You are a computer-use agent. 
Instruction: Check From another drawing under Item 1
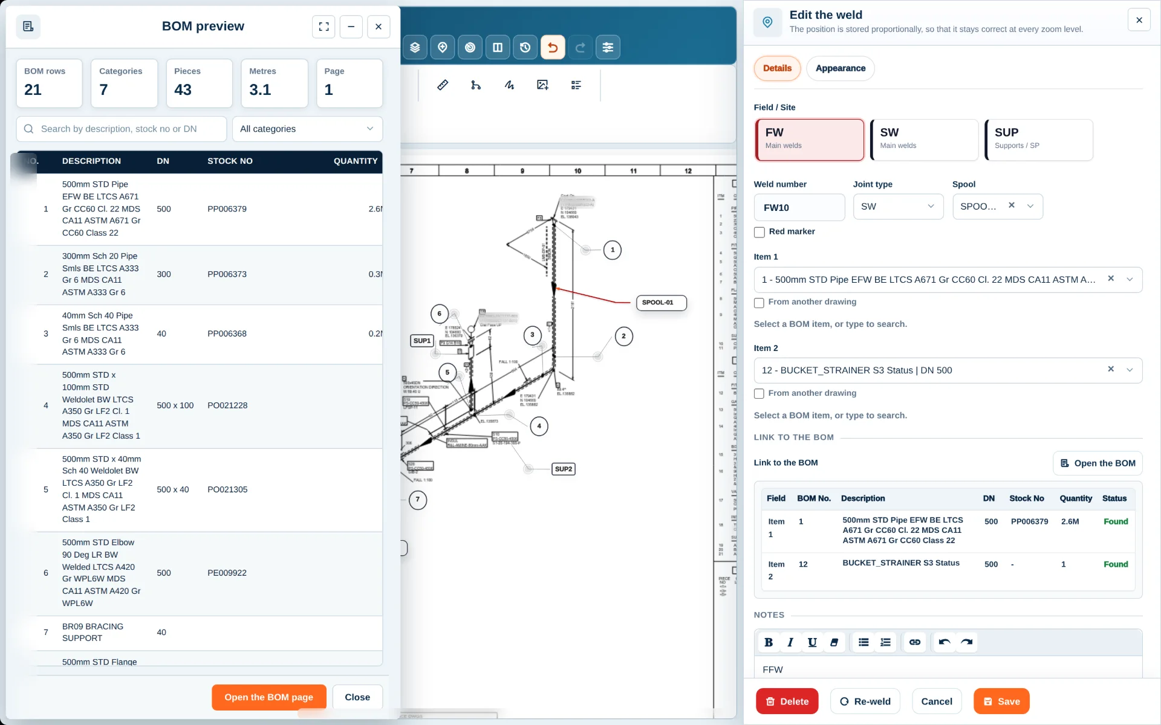(x=759, y=303)
